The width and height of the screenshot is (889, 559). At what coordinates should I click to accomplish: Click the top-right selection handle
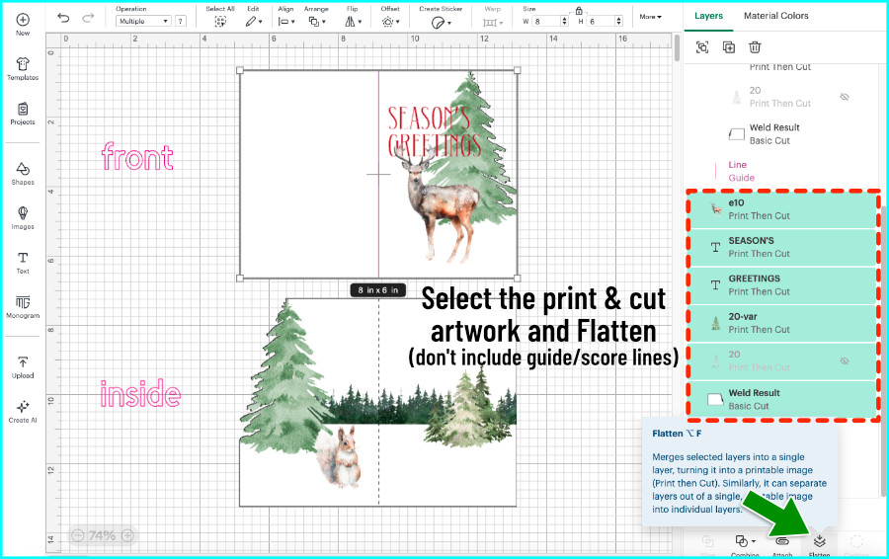(x=517, y=70)
